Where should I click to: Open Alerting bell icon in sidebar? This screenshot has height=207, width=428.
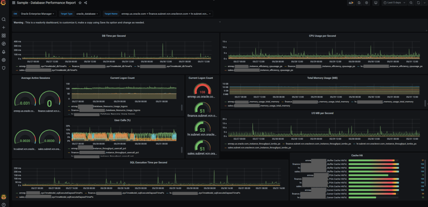4,52
